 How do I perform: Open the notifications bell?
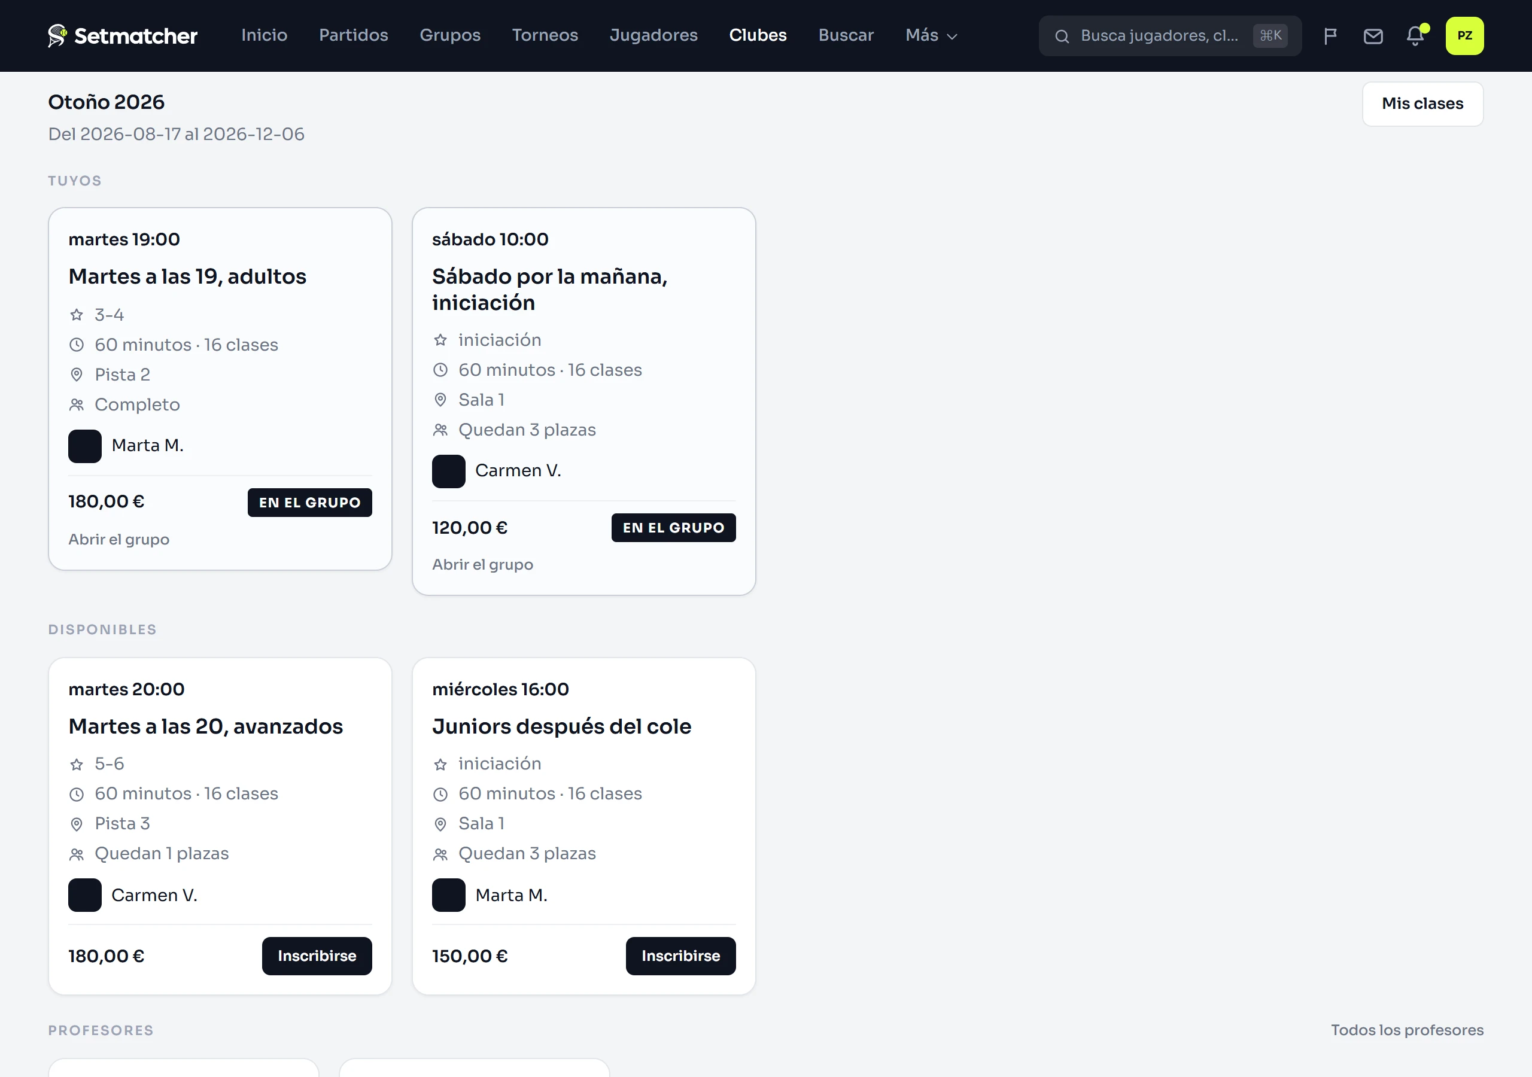click(1415, 36)
